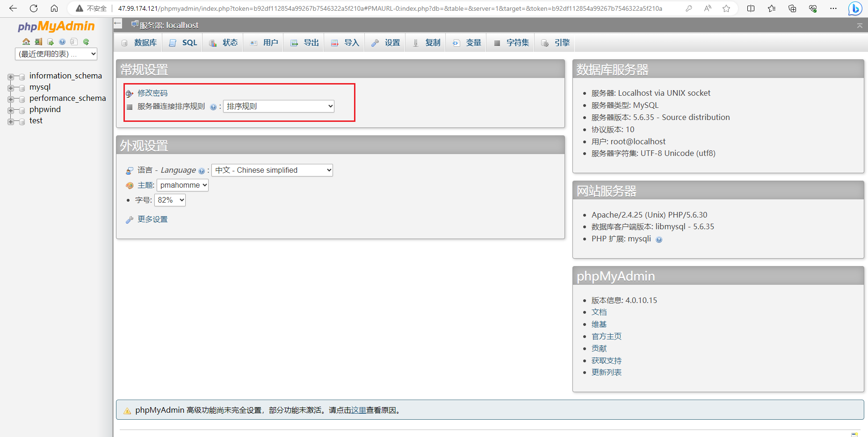Expand the information_schema database tree
Screen dimensions: 868x437
pyautogui.click(x=10, y=77)
